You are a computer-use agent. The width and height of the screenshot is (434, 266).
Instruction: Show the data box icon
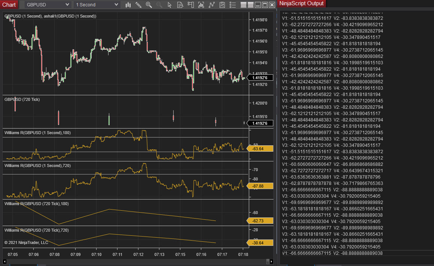tap(180, 5)
